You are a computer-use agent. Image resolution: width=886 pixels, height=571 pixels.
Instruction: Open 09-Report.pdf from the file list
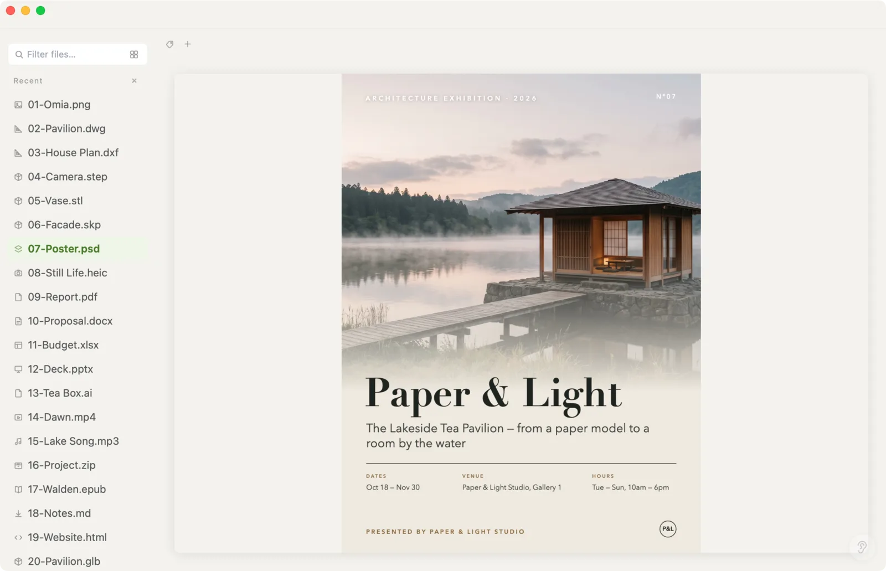(78, 297)
